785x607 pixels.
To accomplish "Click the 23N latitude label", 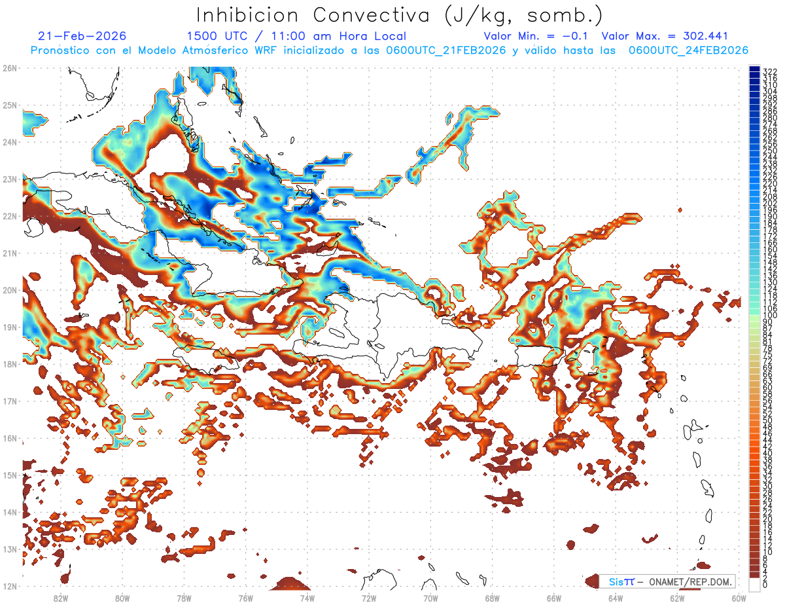I will pyautogui.click(x=9, y=179).
